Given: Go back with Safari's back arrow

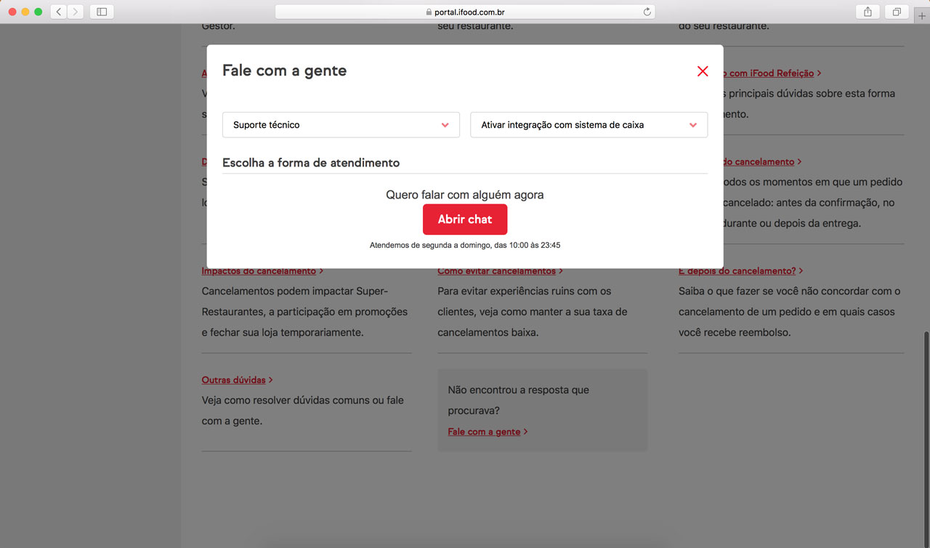Looking at the screenshot, I should click(x=59, y=12).
